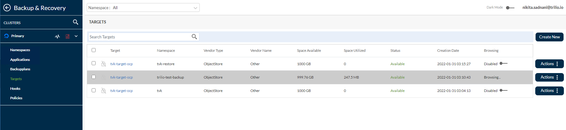Tick checkbox for trilio-test-backup target row

click(x=94, y=77)
